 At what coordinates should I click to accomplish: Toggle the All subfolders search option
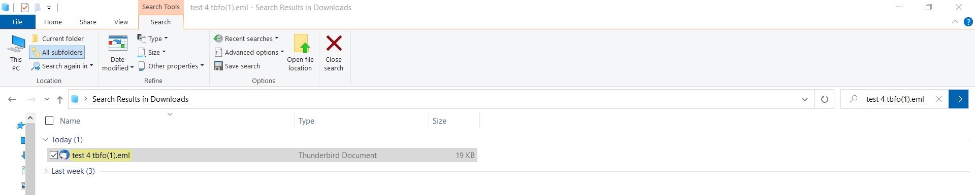coord(57,52)
